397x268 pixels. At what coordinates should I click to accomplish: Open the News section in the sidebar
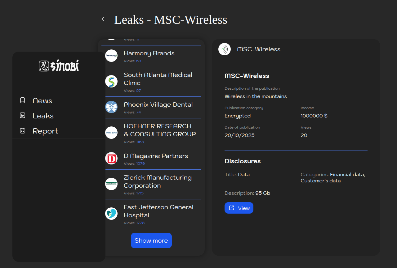42,101
